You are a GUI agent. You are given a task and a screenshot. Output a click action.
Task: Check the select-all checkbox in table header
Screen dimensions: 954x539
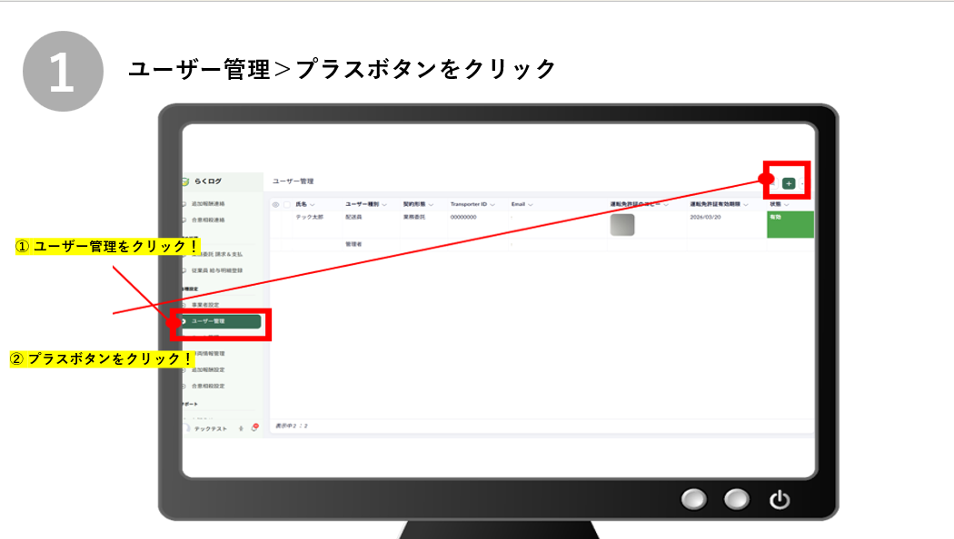pyautogui.click(x=287, y=205)
